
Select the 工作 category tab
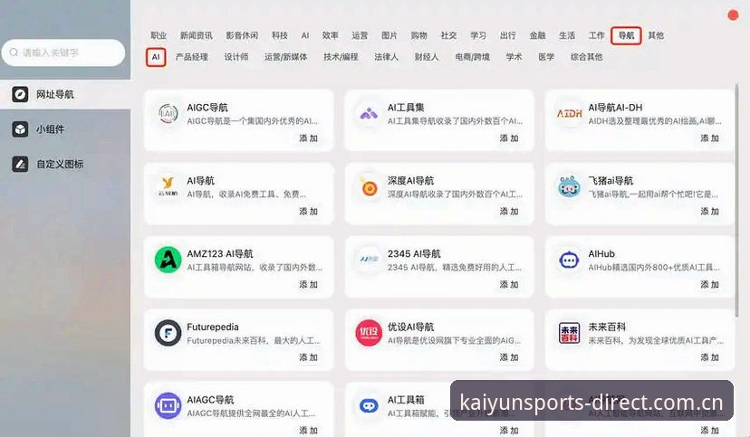(596, 35)
